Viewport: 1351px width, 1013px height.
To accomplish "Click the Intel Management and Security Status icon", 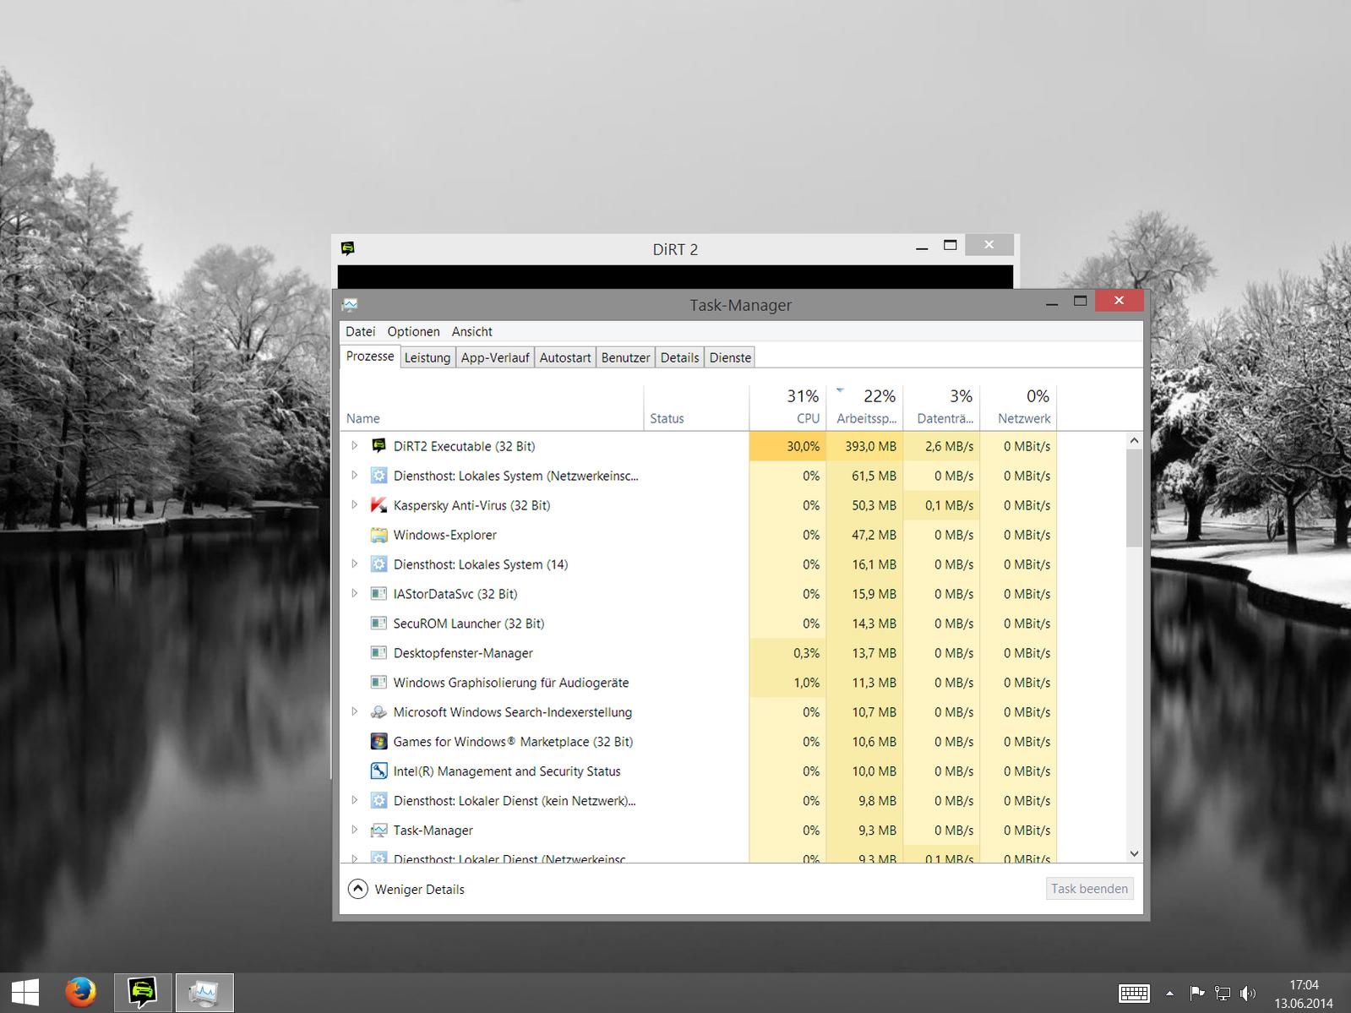I will click(x=379, y=771).
